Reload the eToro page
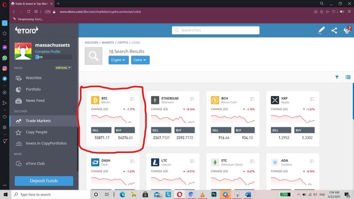 tap(28, 12)
